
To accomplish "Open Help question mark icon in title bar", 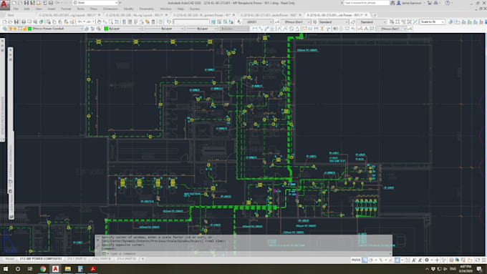I will [x=448, y=3].
